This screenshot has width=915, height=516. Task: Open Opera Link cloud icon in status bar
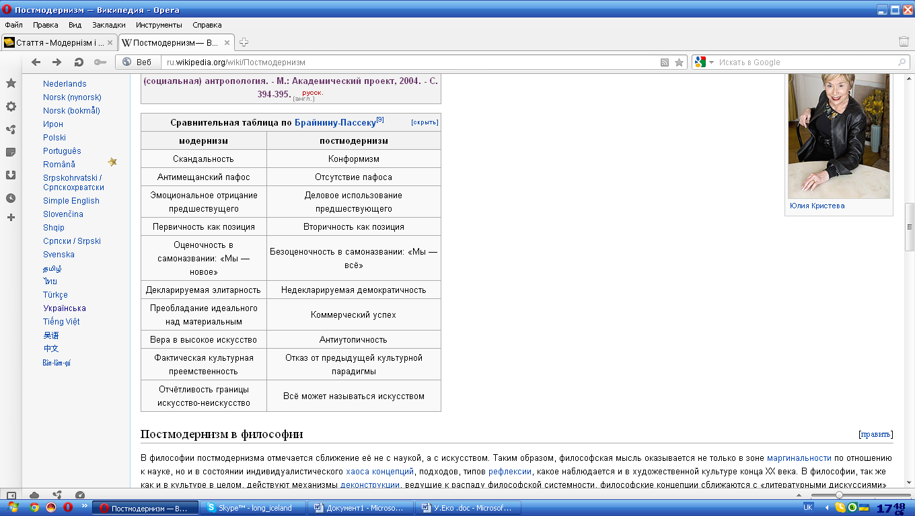[x=34, y=495]
